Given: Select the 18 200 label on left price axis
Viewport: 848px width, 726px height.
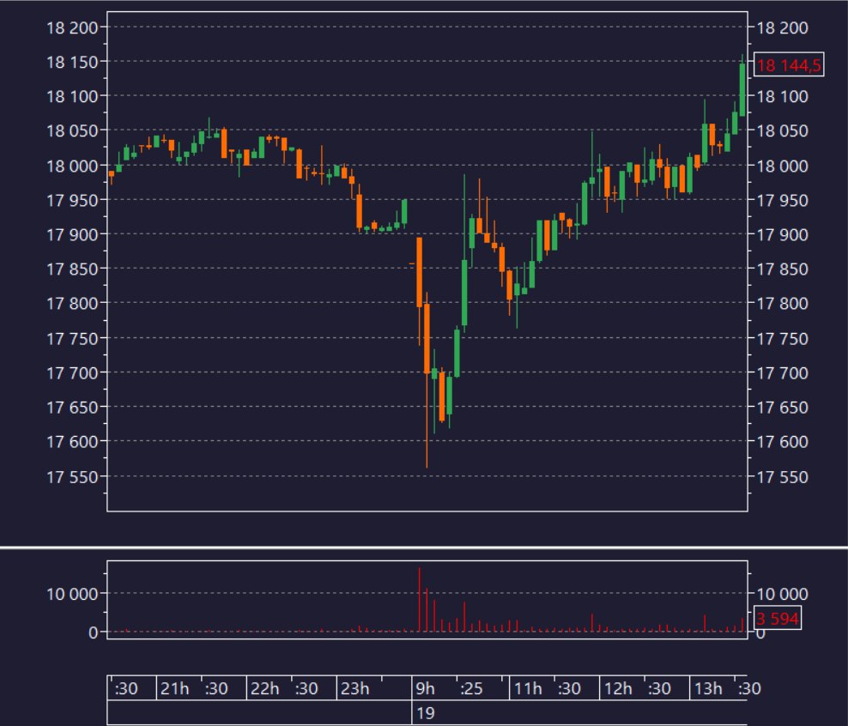Looking at the screenshot, I should coord(72,27).
